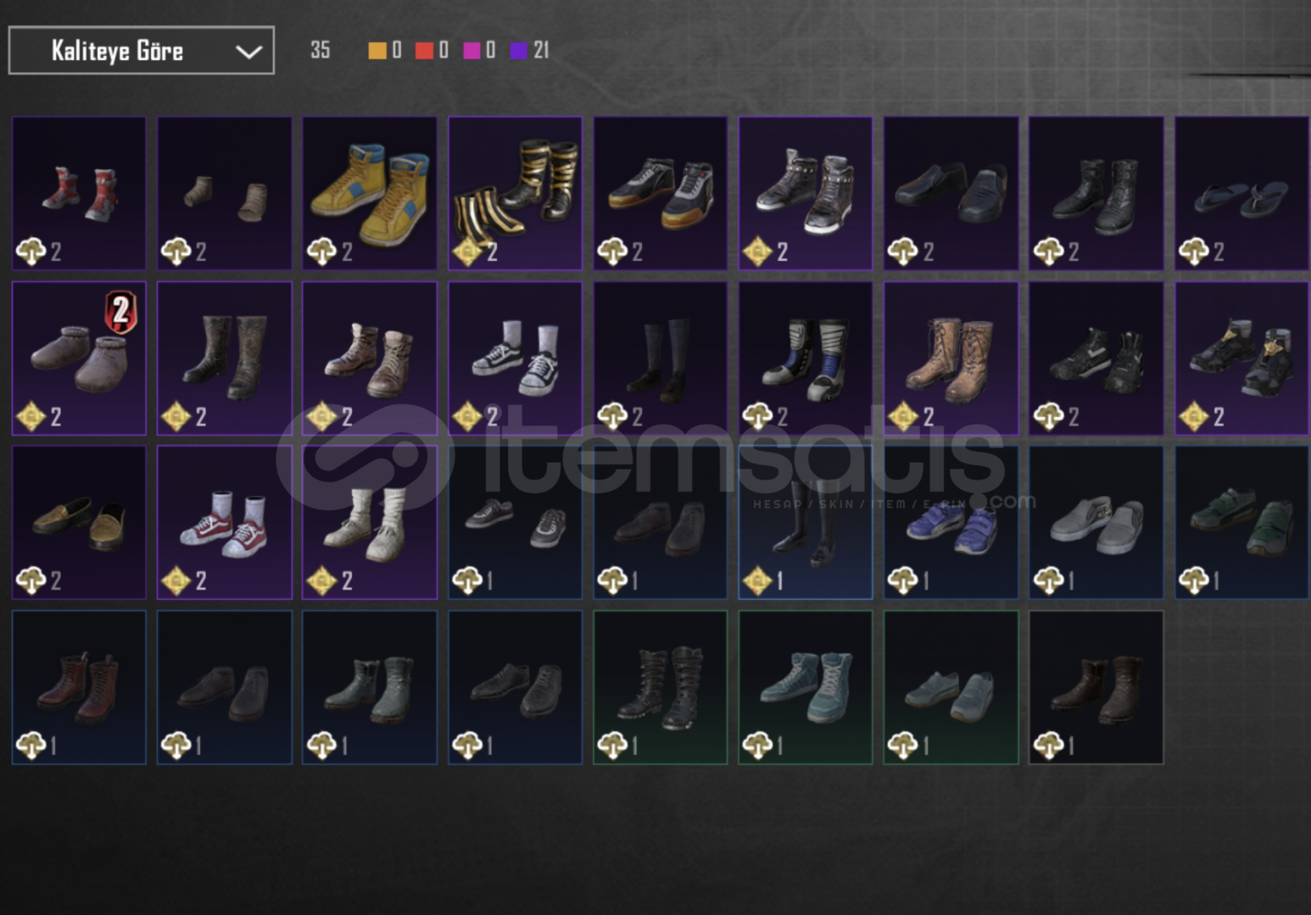Choose the purple velcro sneakers
1311x915 pixels.
pos(951,523)
